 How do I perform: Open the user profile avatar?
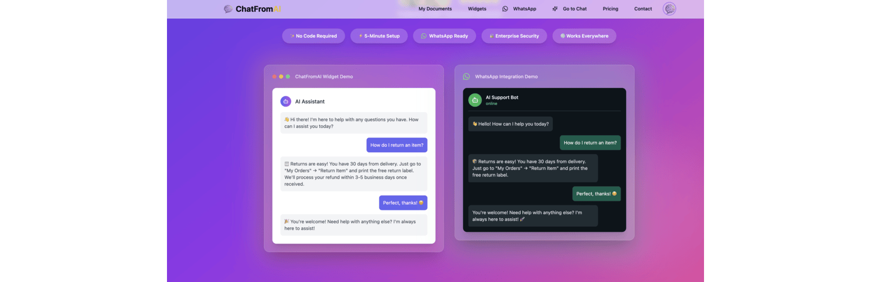click(669, 8)
